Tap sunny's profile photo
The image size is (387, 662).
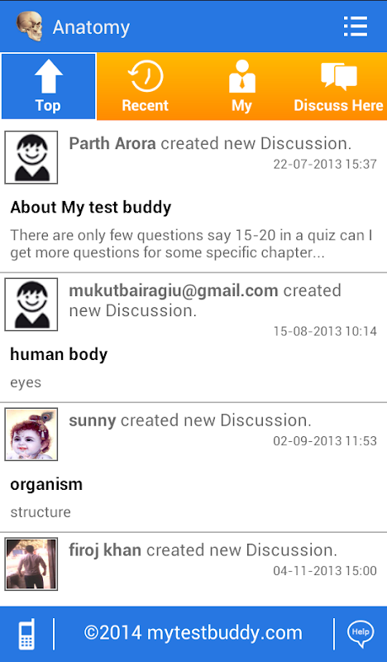coord(31,434)
